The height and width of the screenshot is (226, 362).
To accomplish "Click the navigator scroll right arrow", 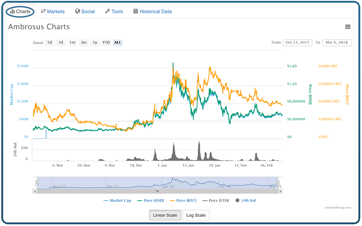I will point(280,191).
